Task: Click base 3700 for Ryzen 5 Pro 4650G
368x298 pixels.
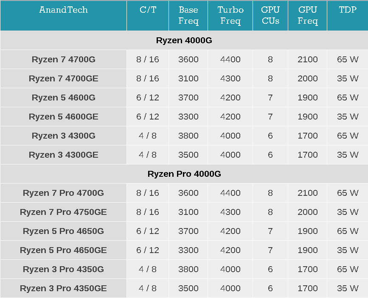Action: coord(188,231)
